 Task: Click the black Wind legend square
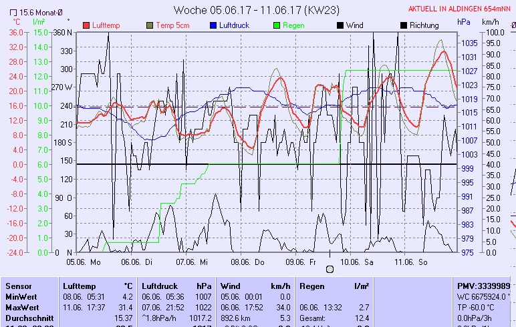click(340, 25)
